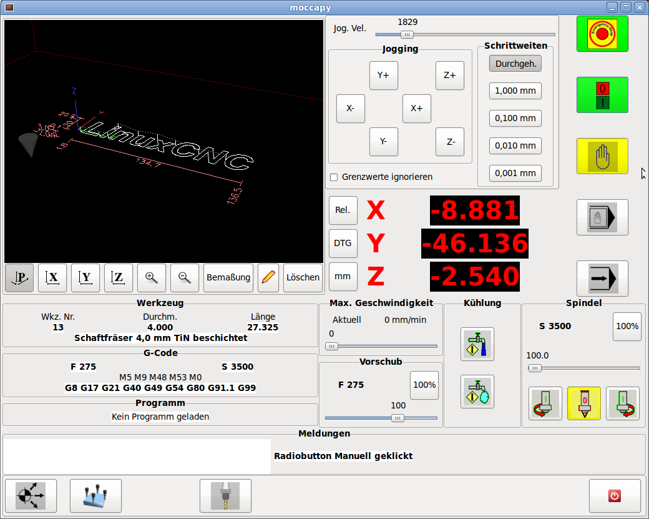This screenshot has width=649, height=519.
Task: Click the tool description 'Schaftfräser 4,0 mm TiN beschichtet'
Action: tap(160, 338)
